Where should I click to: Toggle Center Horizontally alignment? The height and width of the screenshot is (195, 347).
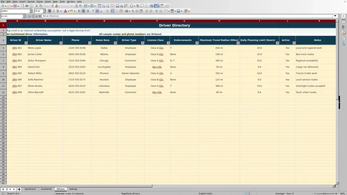click(83, 11)
